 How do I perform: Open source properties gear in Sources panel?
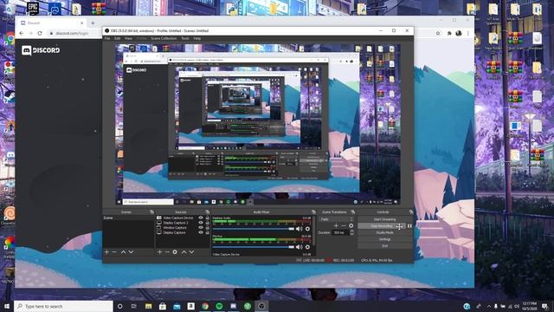175,252
